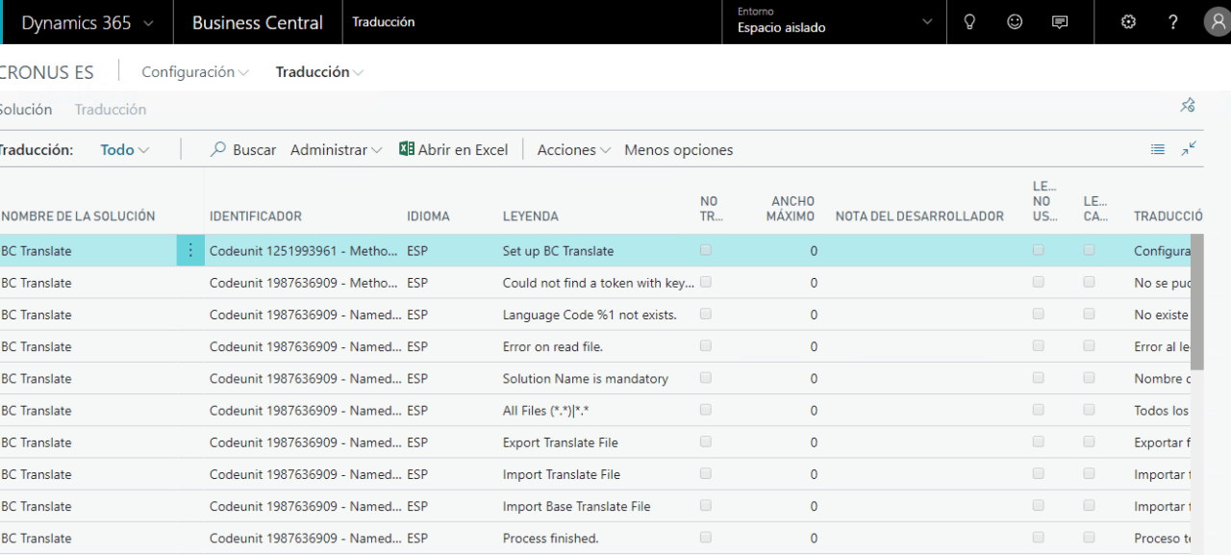Open the chat message icon

coord(1060,22)
